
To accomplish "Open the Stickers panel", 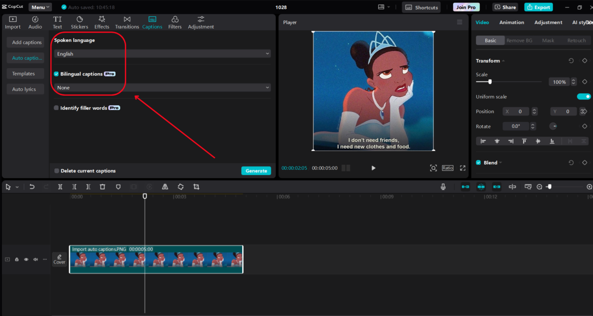I will (79, 22).
